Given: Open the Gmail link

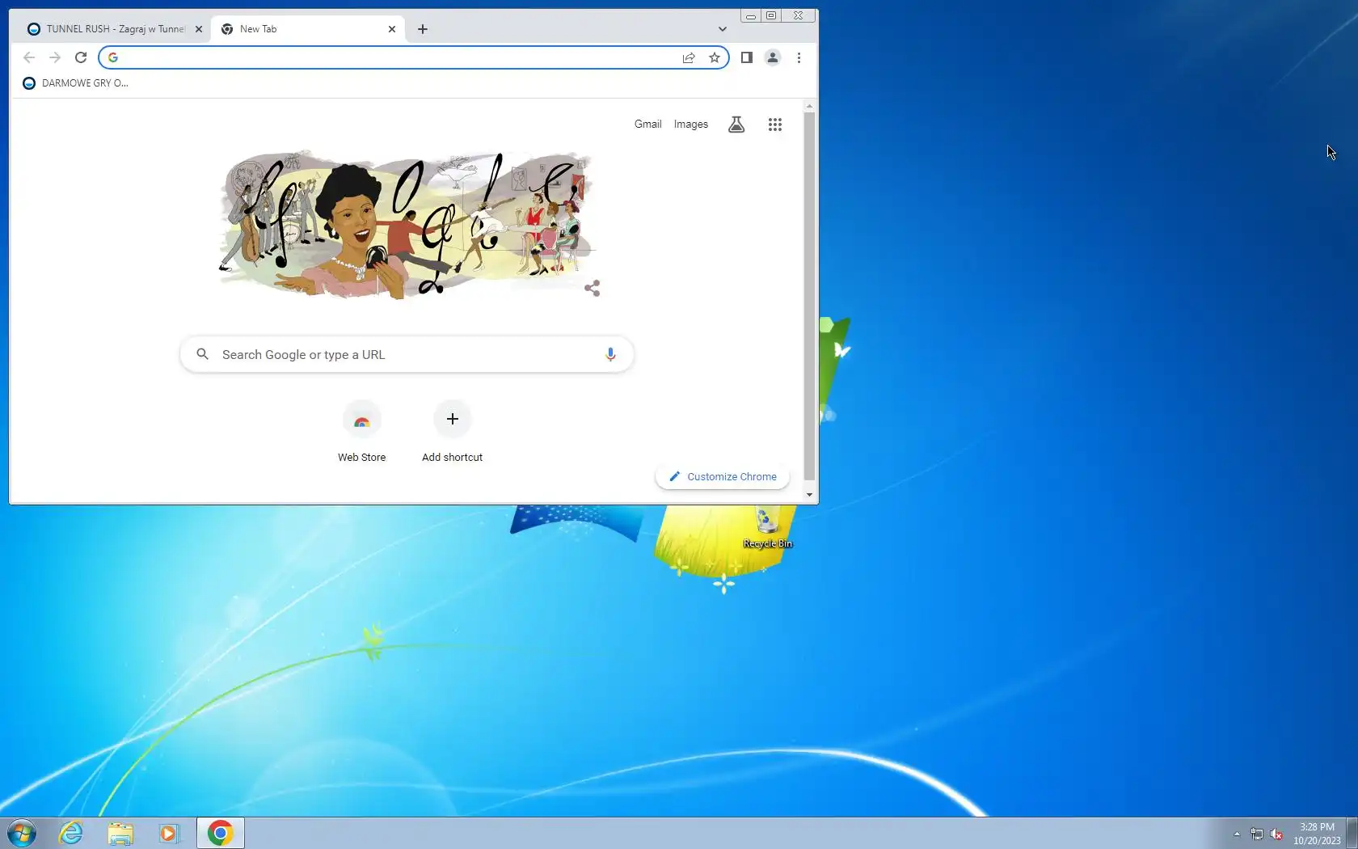Looking at the screenshot, I should pos(647,125).
